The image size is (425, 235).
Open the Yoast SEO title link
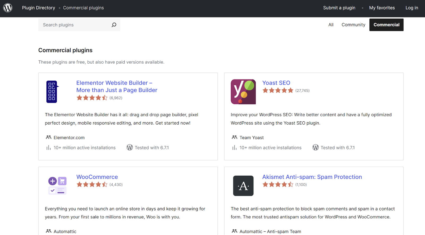[276, 83]
